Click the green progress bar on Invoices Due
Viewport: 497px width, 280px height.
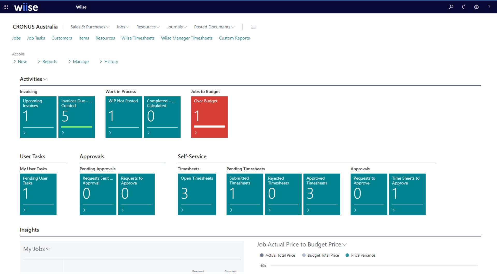click(77, 127)
